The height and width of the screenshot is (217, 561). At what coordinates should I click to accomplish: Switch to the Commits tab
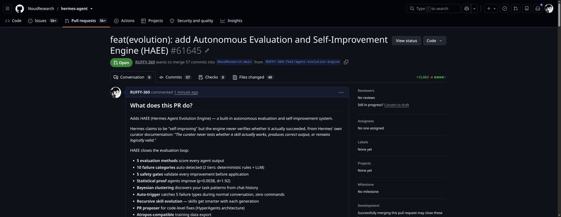(x=175, y=77)
